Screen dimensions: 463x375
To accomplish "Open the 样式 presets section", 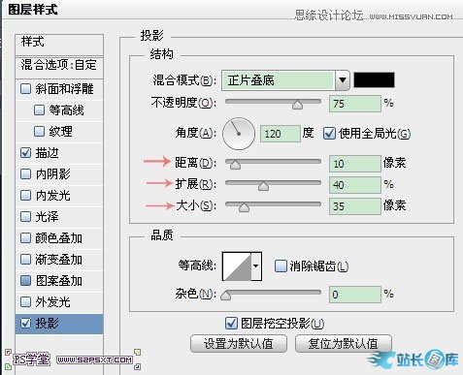I will click(x=59, y=45).
